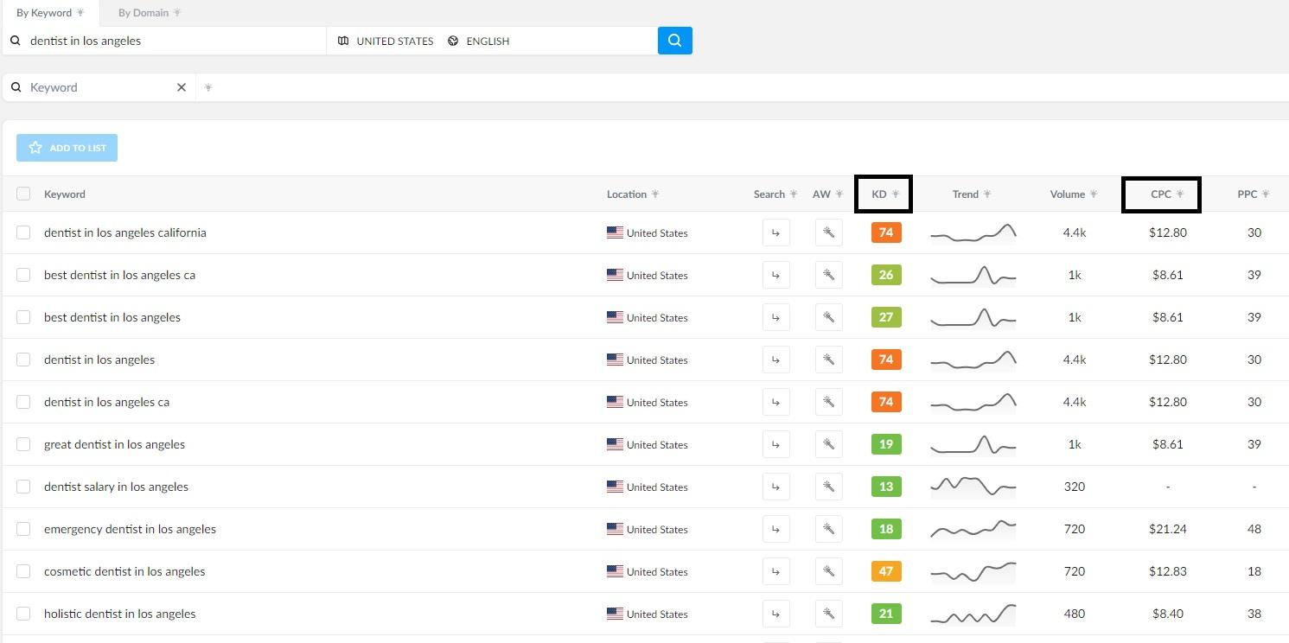This screenshot has width=1289, height=643.
Task: Click the hint bulb next to the Keyword filter
Action: 208,87
